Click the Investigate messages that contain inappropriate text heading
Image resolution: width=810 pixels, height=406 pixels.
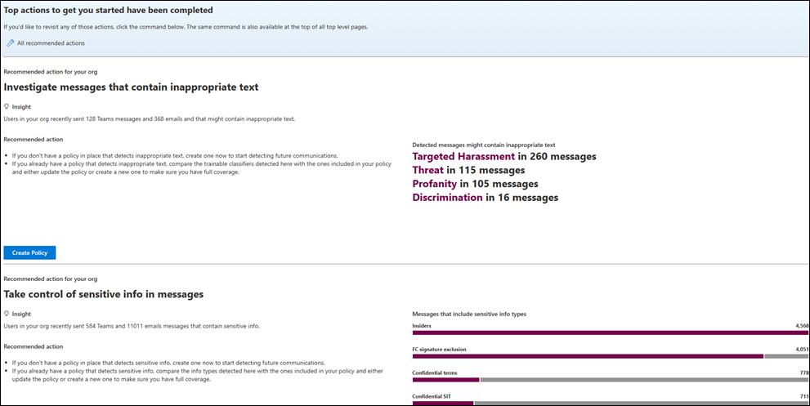(x=132, y=86)
